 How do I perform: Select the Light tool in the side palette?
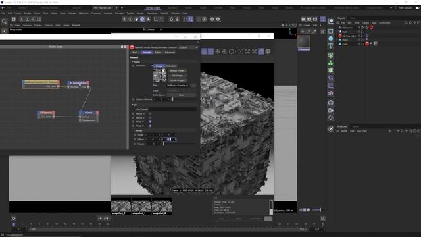tap(331, 118)
